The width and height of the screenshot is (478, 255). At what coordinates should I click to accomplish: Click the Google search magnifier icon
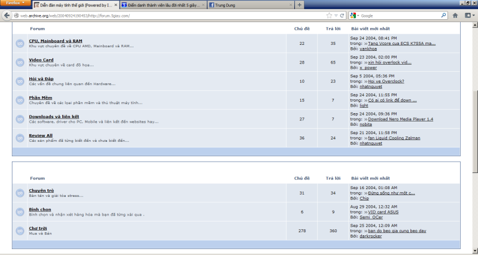442,16
